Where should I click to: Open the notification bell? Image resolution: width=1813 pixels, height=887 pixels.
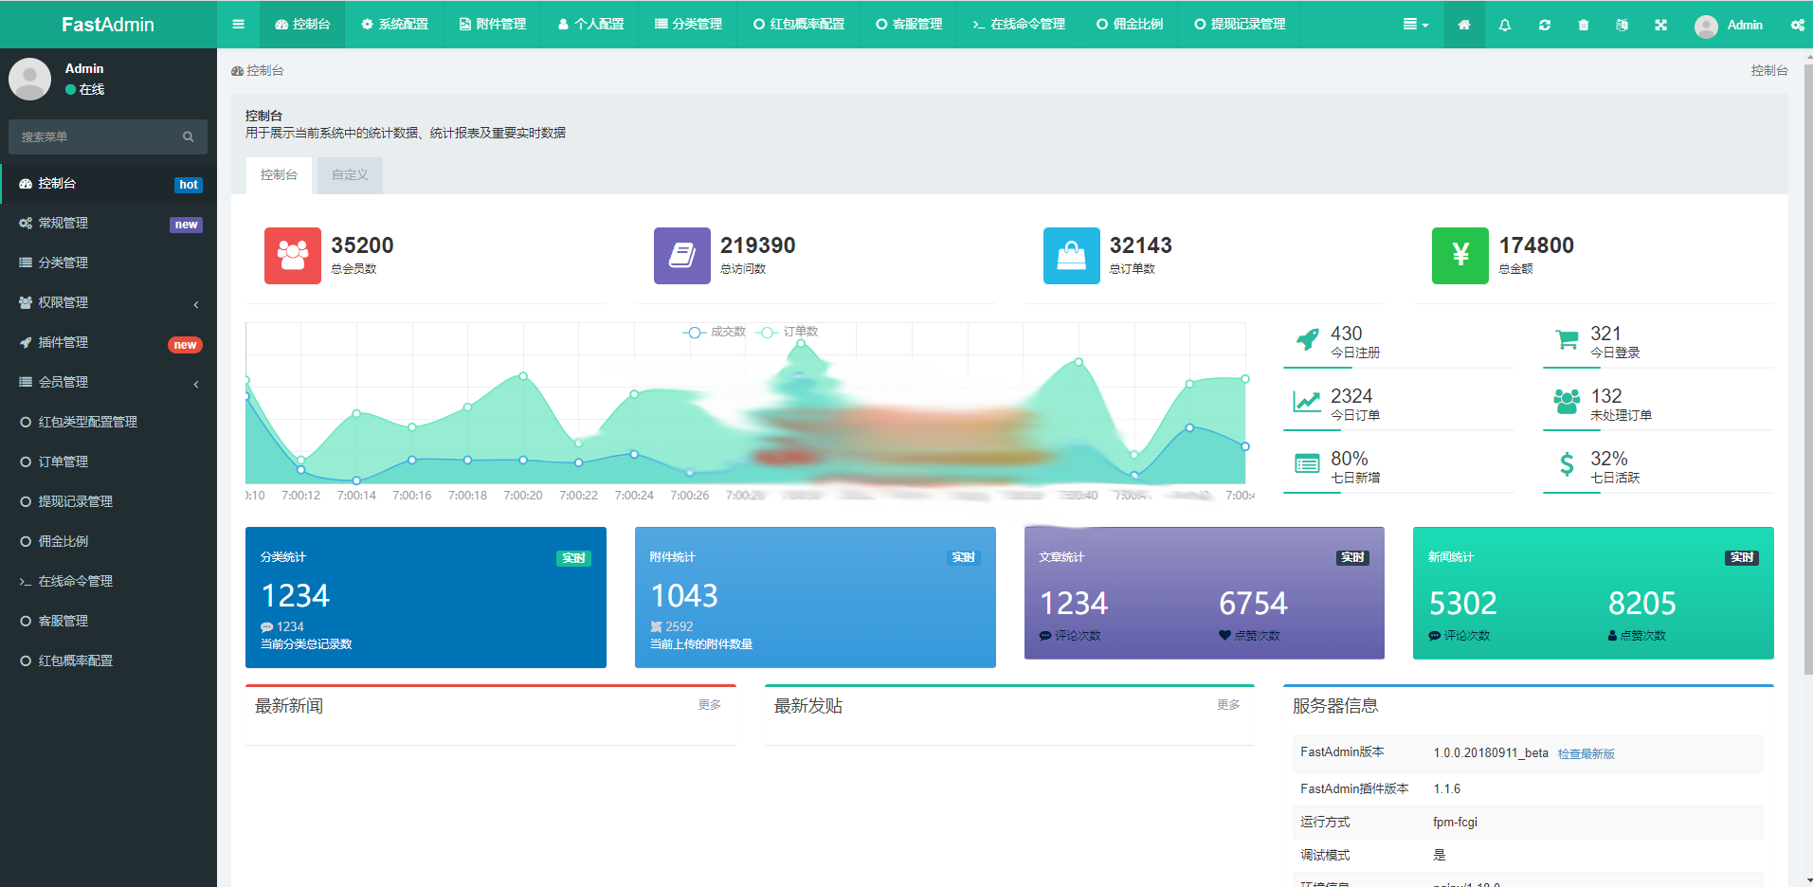1505,25
